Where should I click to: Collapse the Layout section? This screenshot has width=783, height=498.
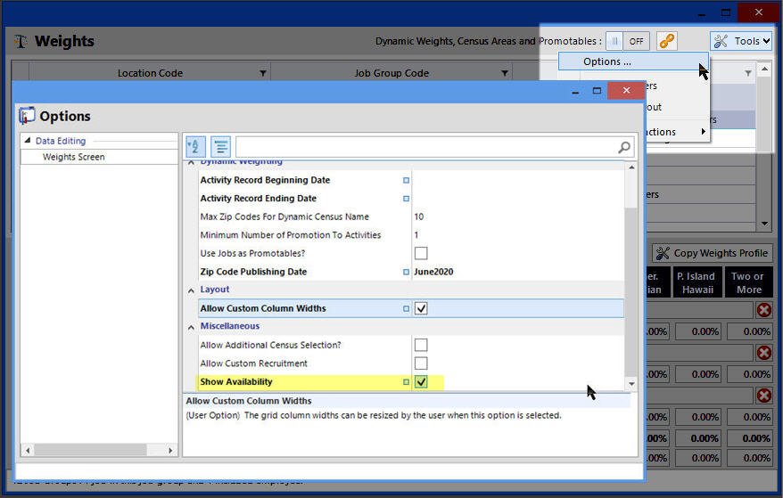191,290
